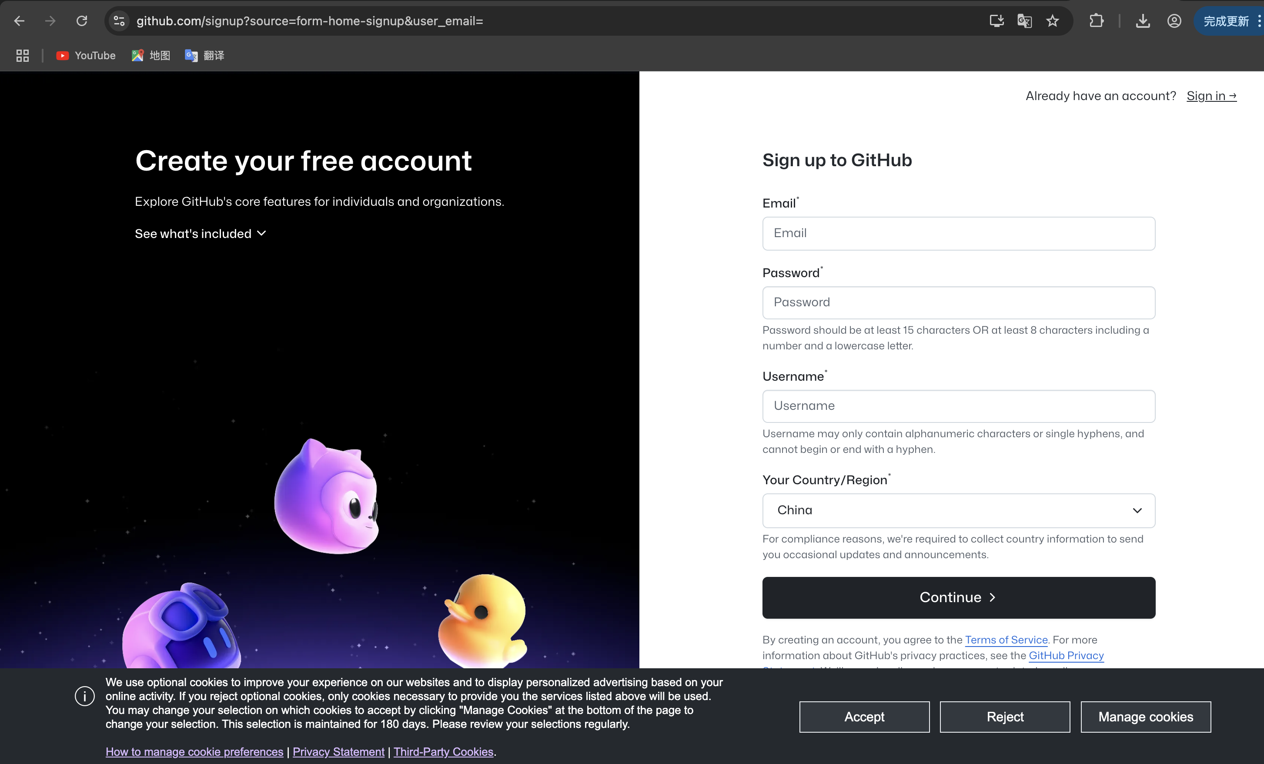Click the browser back arrow
This screenshot has width=1264, height=764.
point(19,21)
